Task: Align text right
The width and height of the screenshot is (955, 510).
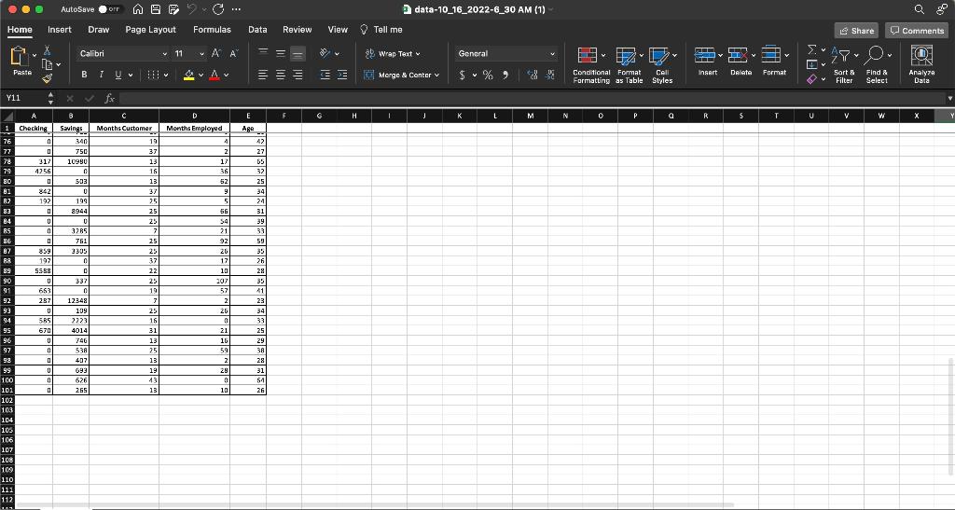Action: coord(298,75)
